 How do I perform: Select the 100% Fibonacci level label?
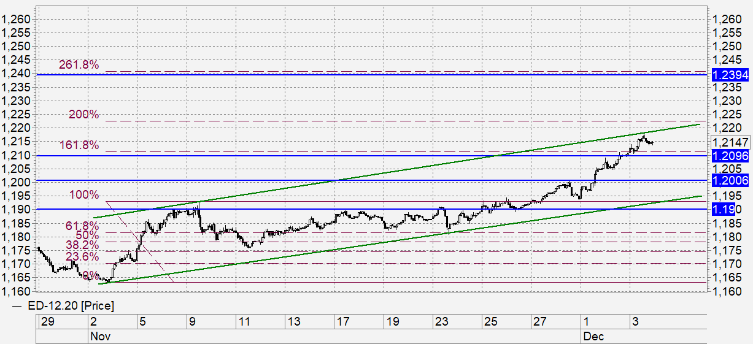pyautogui.click(x=84, y=195)
